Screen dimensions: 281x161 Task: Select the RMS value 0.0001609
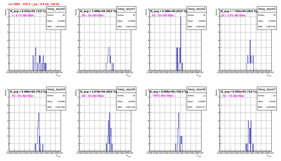(x=271, y=107)
